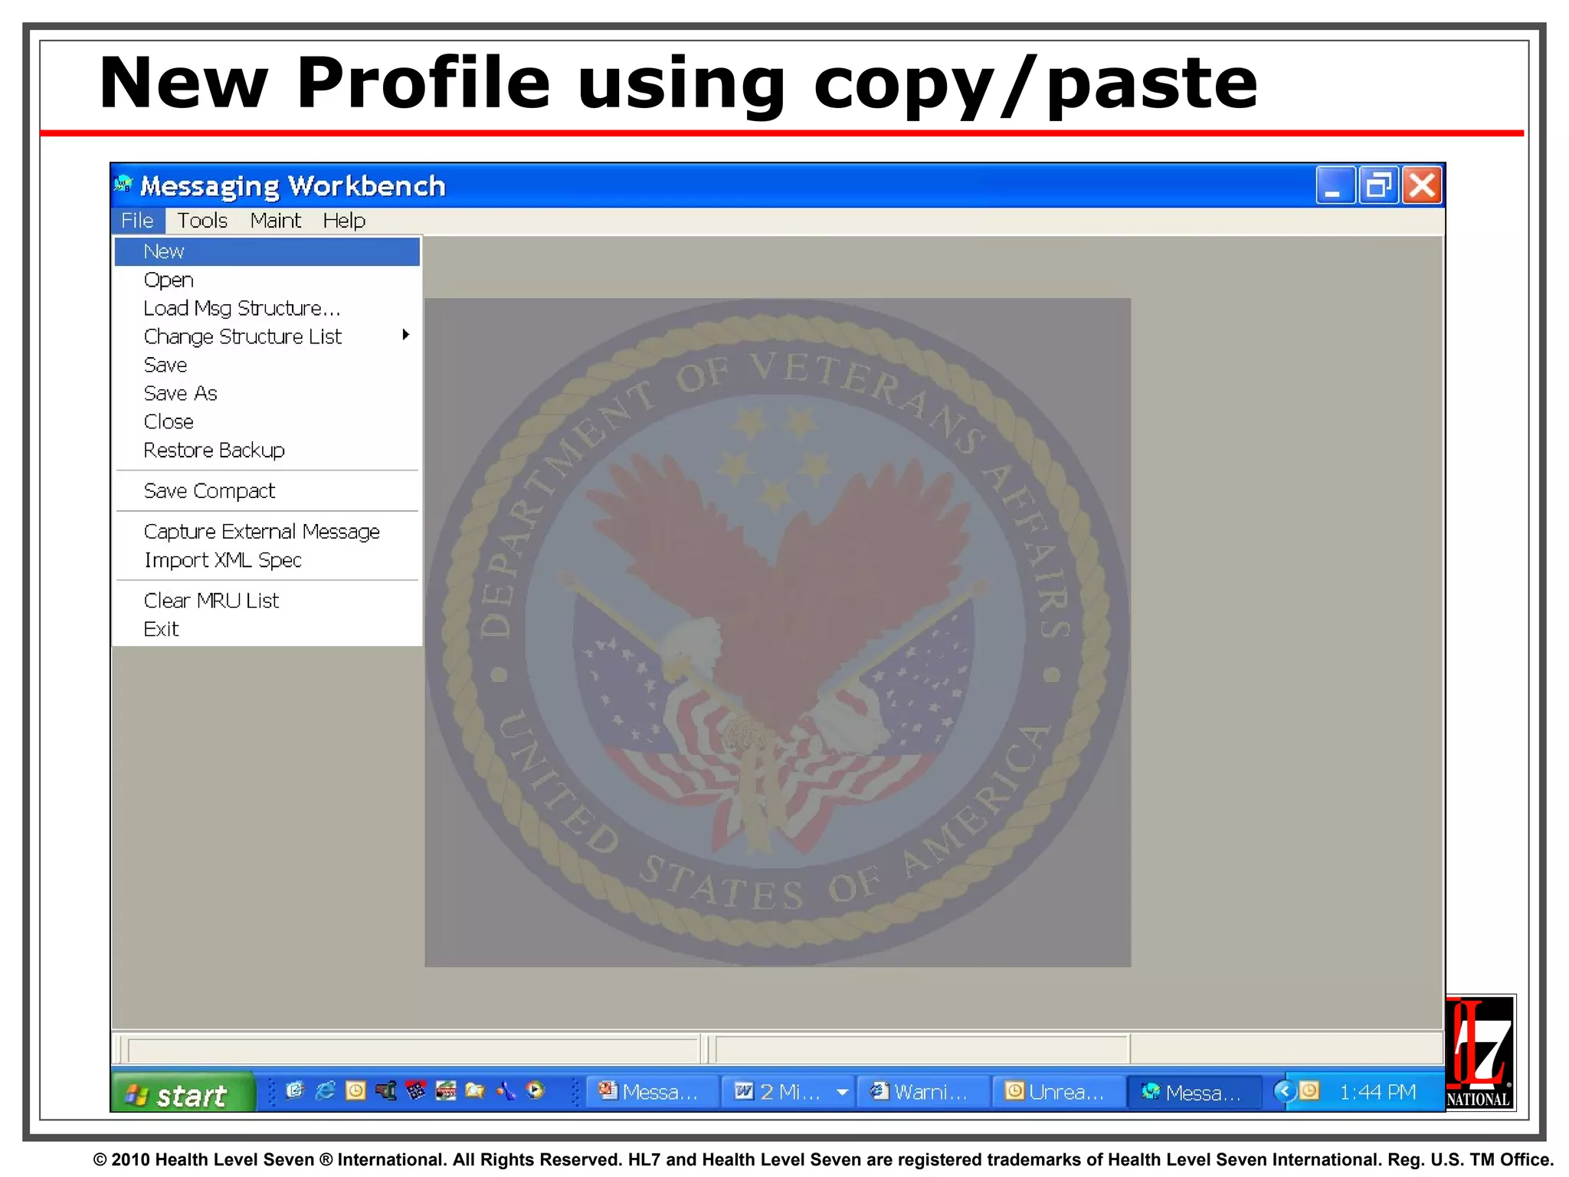Click Import XML Spec entry
Viewport: 1569px width, 1177px height.
(267, 560)
